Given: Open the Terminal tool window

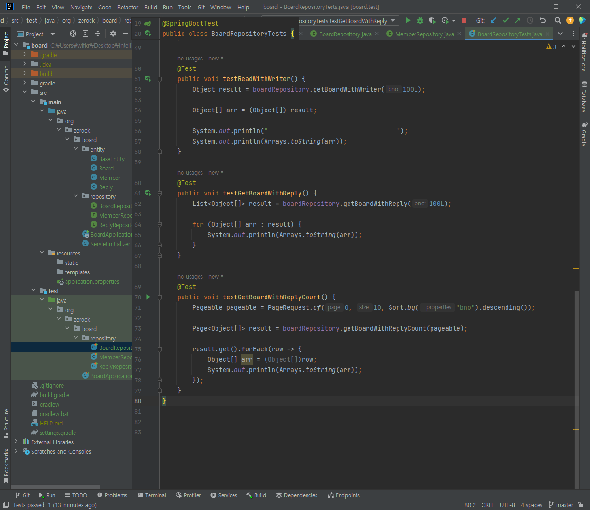Looking at the screenshot, I should [x=152, y=495].
